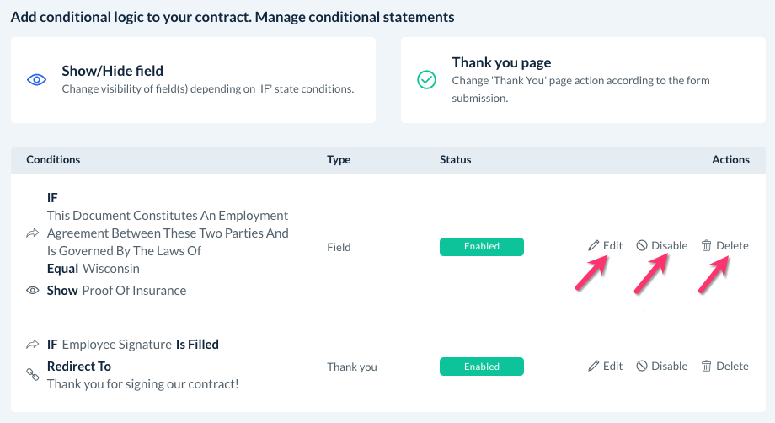Viewport: 775px width, 423px height.
Task: Click the link chain icon beside Redirect To
Action: pyautogui.click(x=33, y=373)
